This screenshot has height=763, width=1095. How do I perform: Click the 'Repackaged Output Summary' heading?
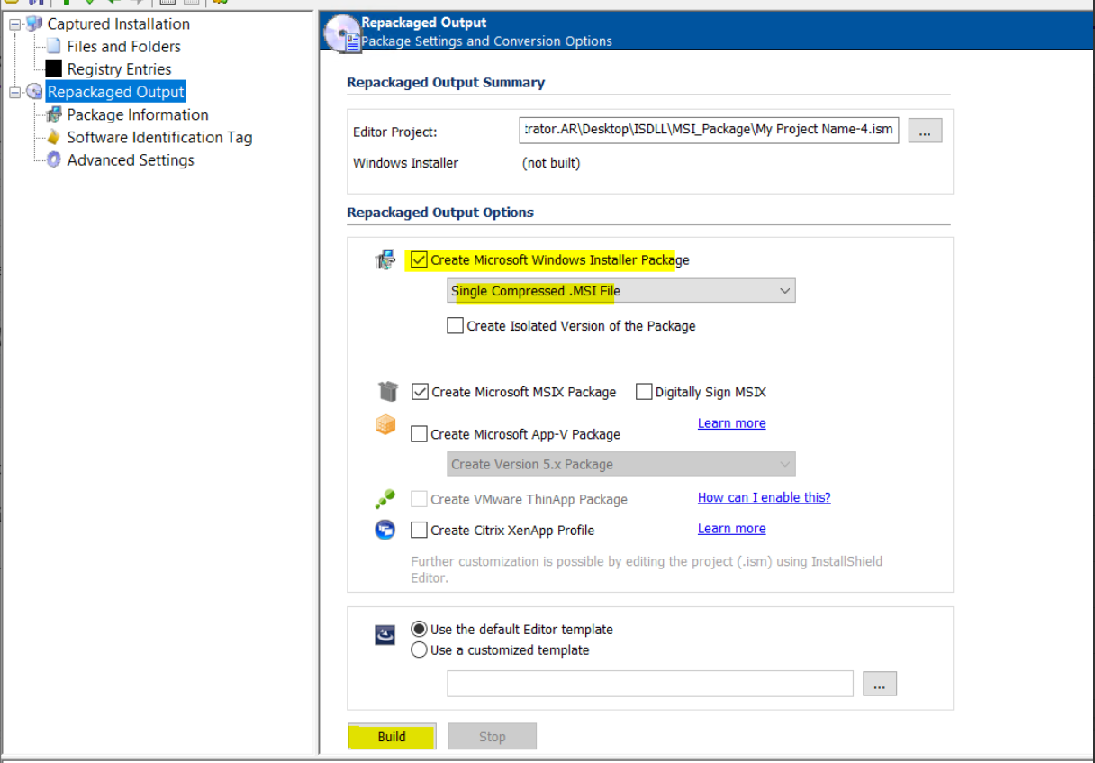tap(446, 82)
